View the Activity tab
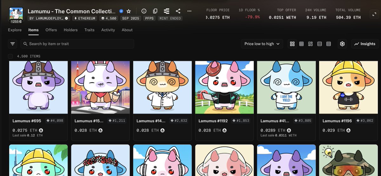 pyautogui.click(x=108, y=30)
